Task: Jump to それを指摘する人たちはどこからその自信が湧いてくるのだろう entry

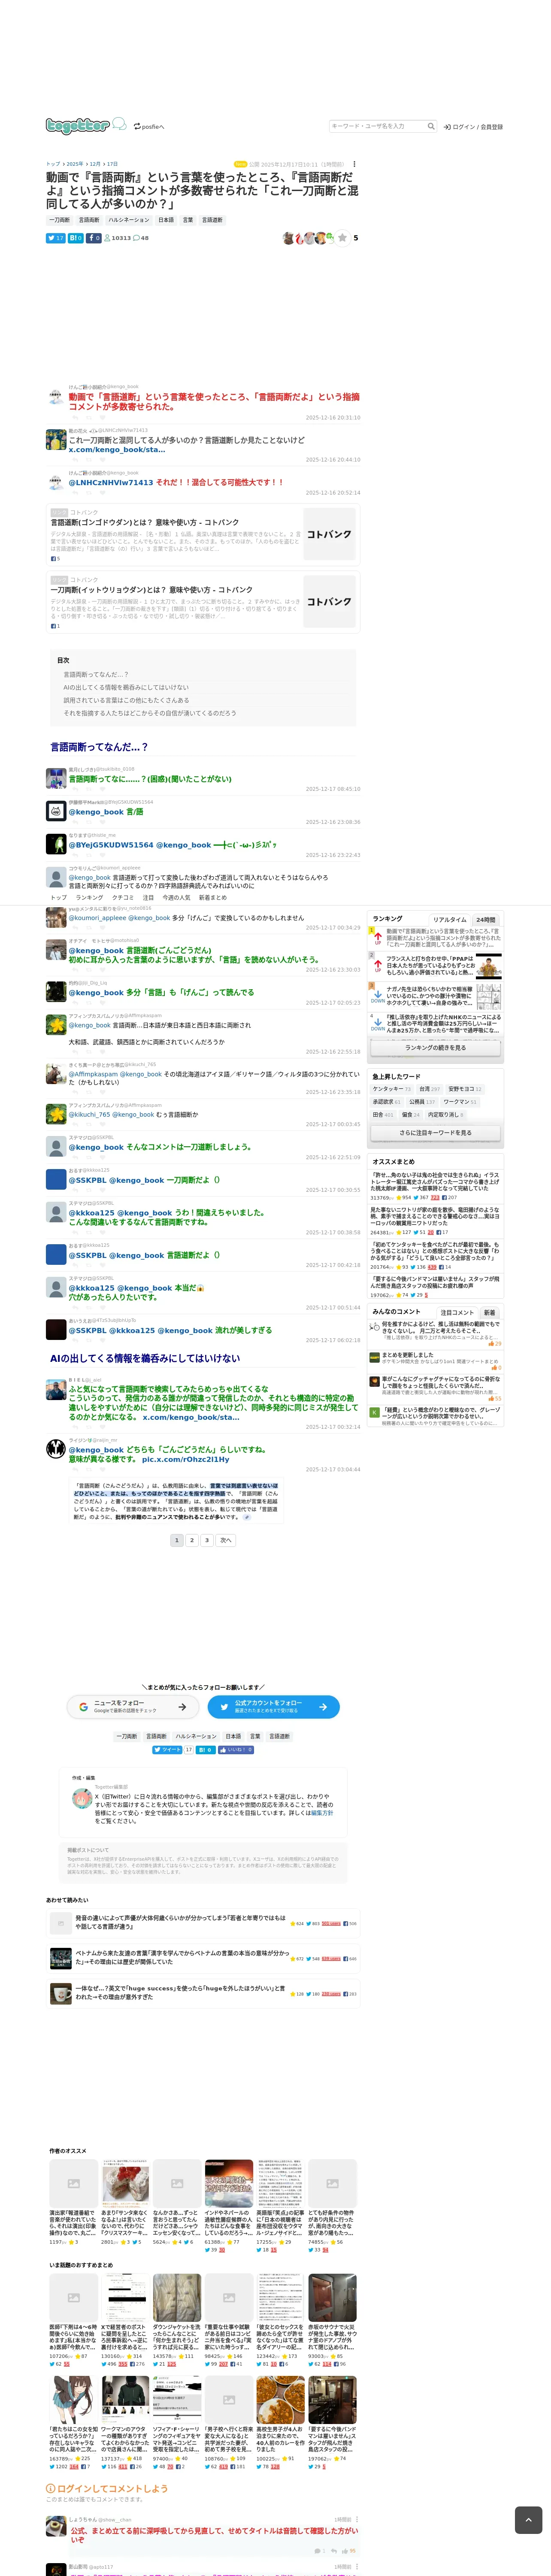Action: [x=150, y=714]
